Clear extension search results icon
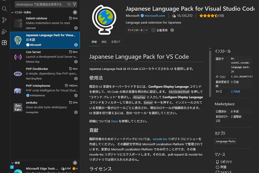 point(69,4)
